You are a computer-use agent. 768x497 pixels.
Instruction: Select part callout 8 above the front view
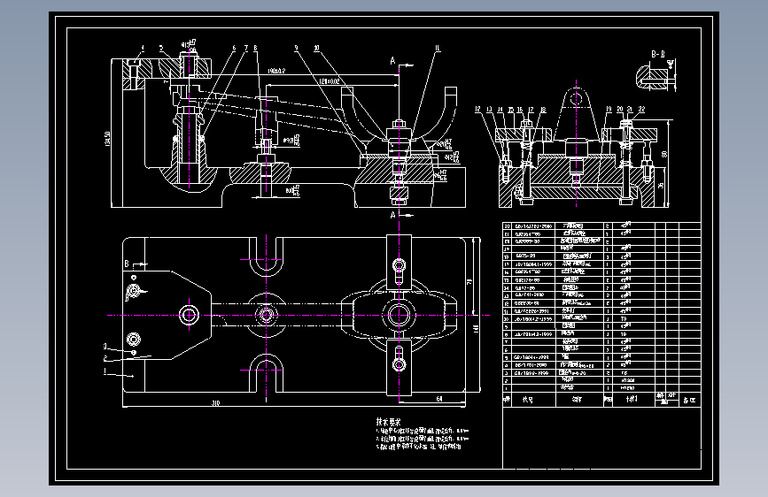coord(255,48)
